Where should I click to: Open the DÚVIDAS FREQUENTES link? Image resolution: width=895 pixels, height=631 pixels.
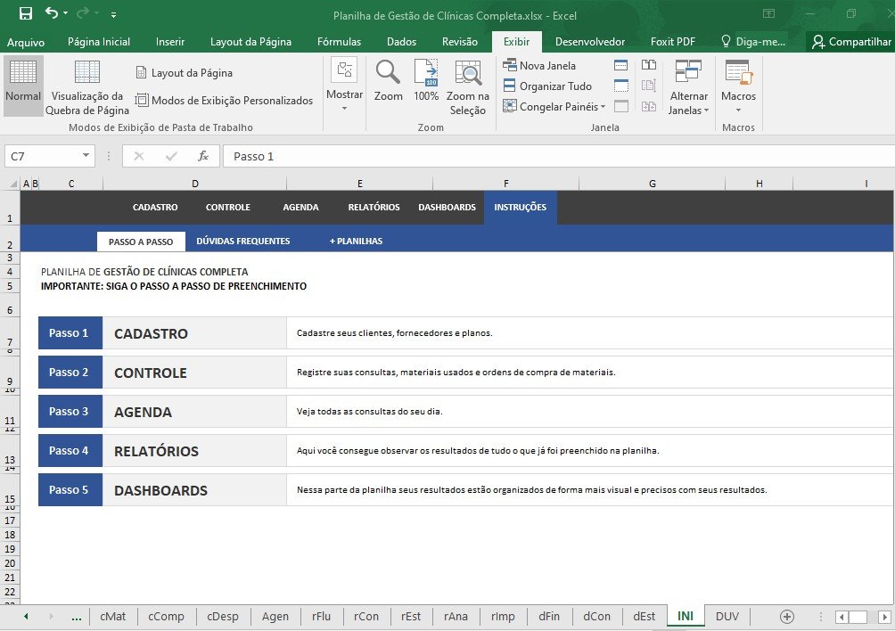tap(242, 242)
